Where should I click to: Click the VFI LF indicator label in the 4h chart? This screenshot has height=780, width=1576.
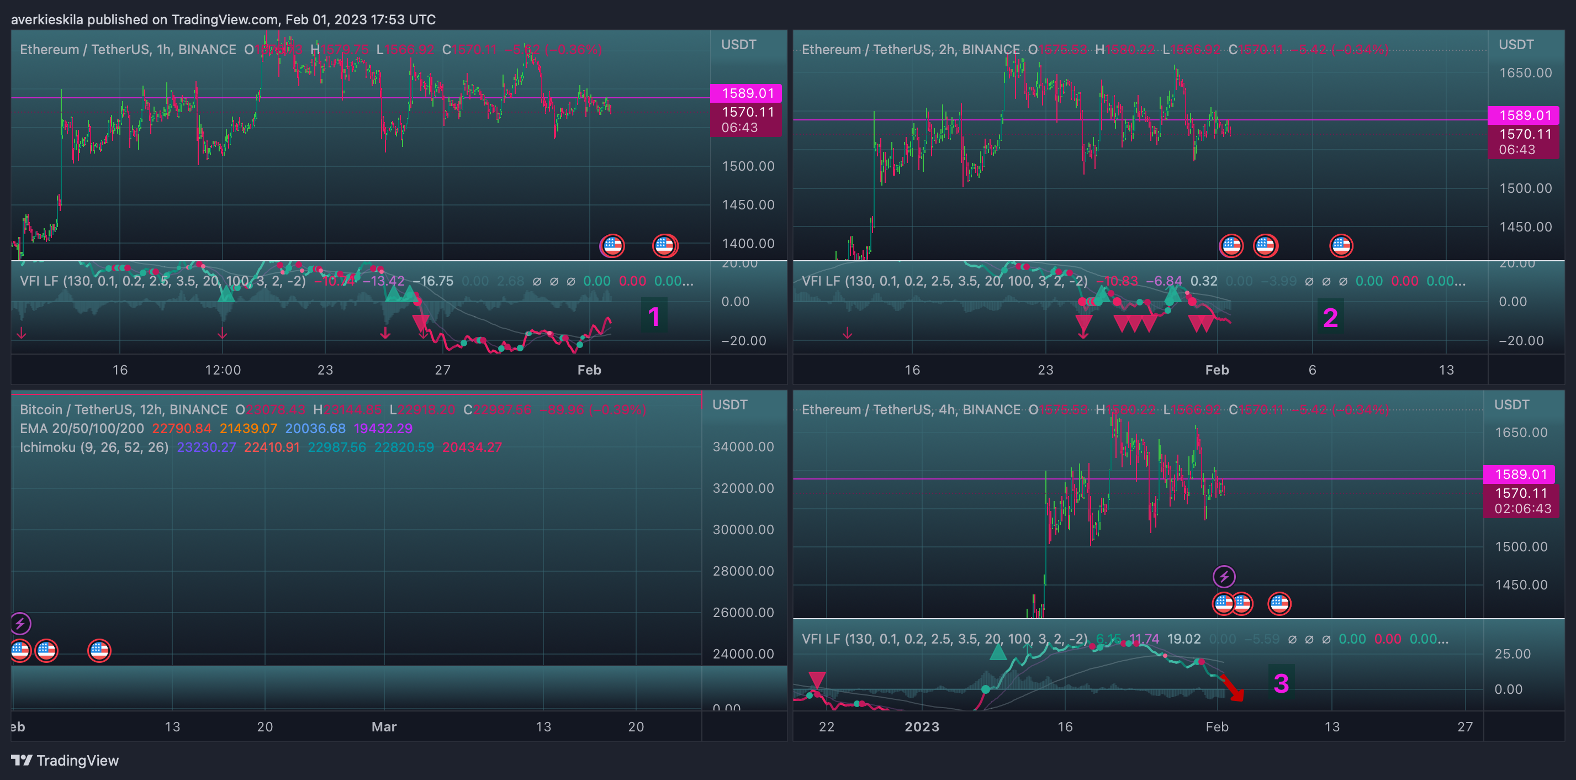945,639
